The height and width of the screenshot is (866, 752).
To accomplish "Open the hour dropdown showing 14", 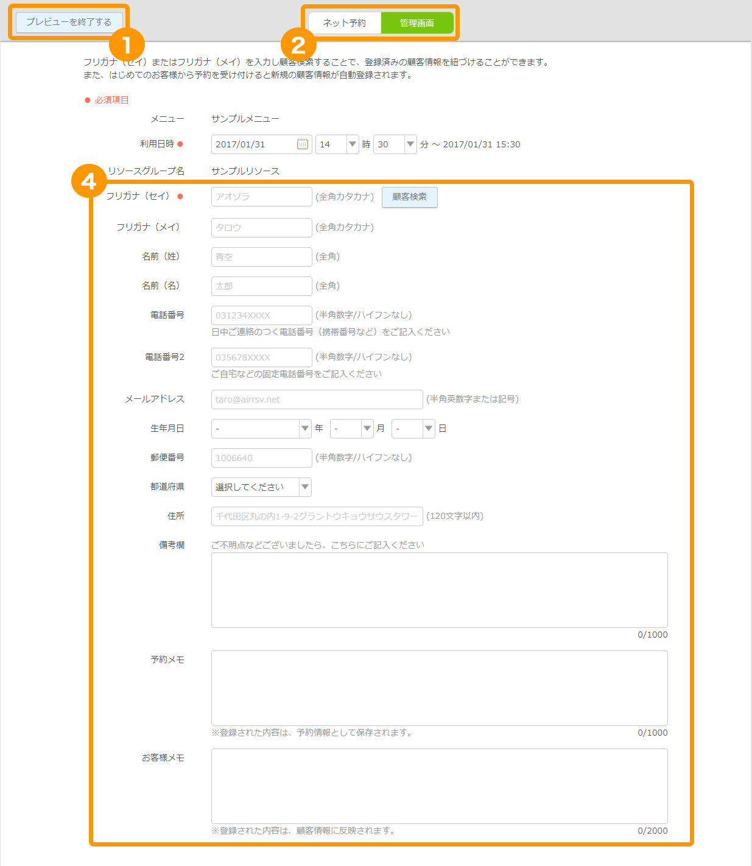I will (337, 144).
